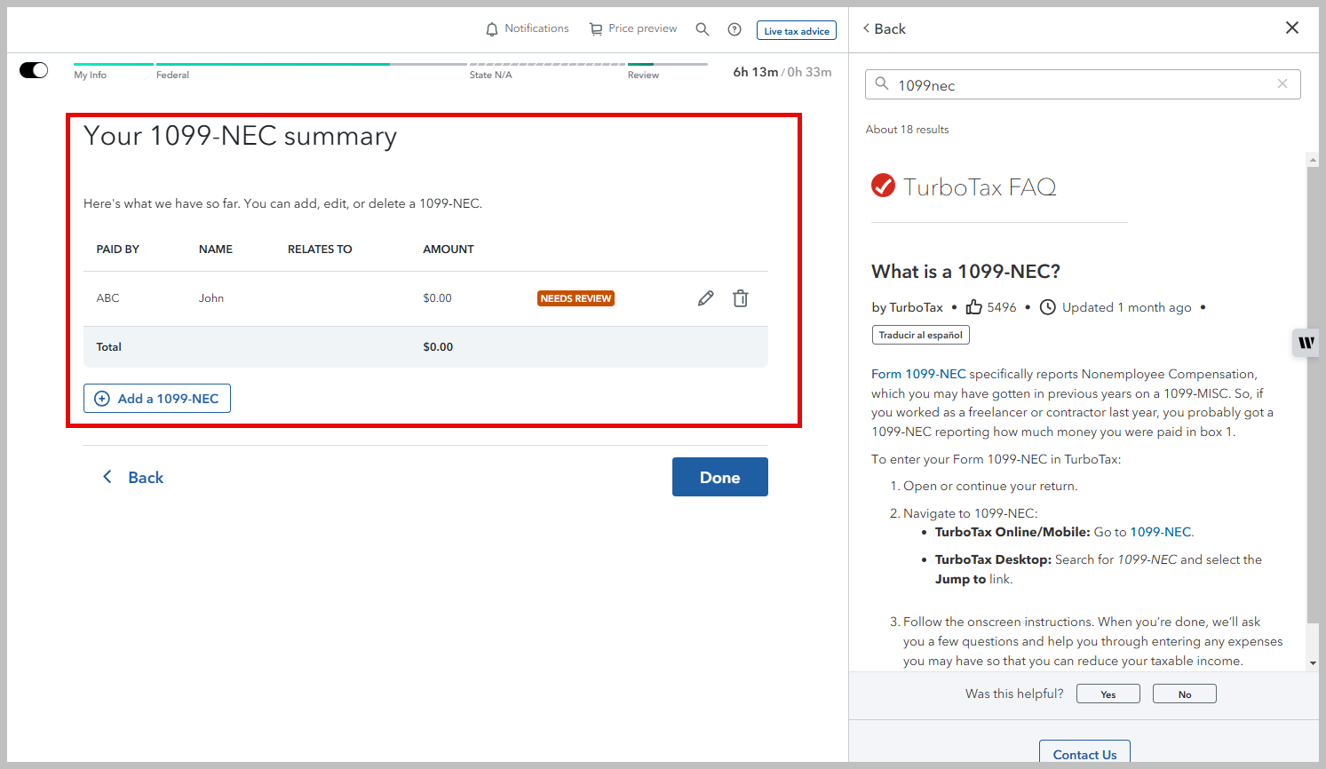The width and height of the screenshot is (1326, 769).
Task: Clear the 1099nec search text
Action: point(1282,84)
